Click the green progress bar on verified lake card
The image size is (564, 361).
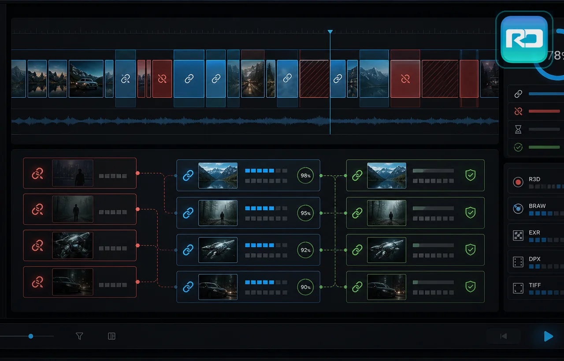coord(433,170)
